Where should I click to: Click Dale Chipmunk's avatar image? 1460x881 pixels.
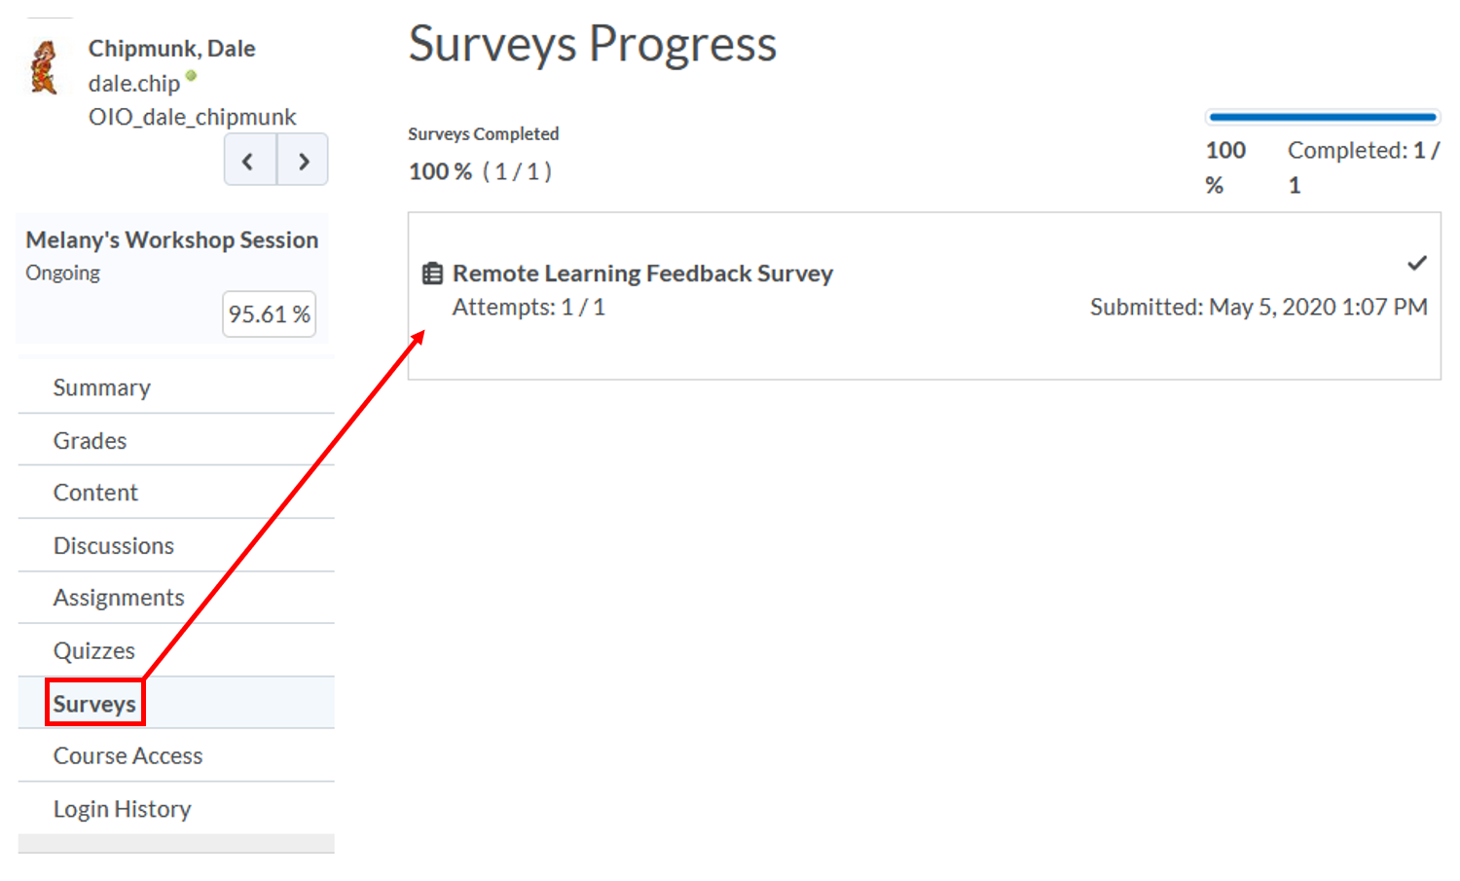click(x=44, y=66)
